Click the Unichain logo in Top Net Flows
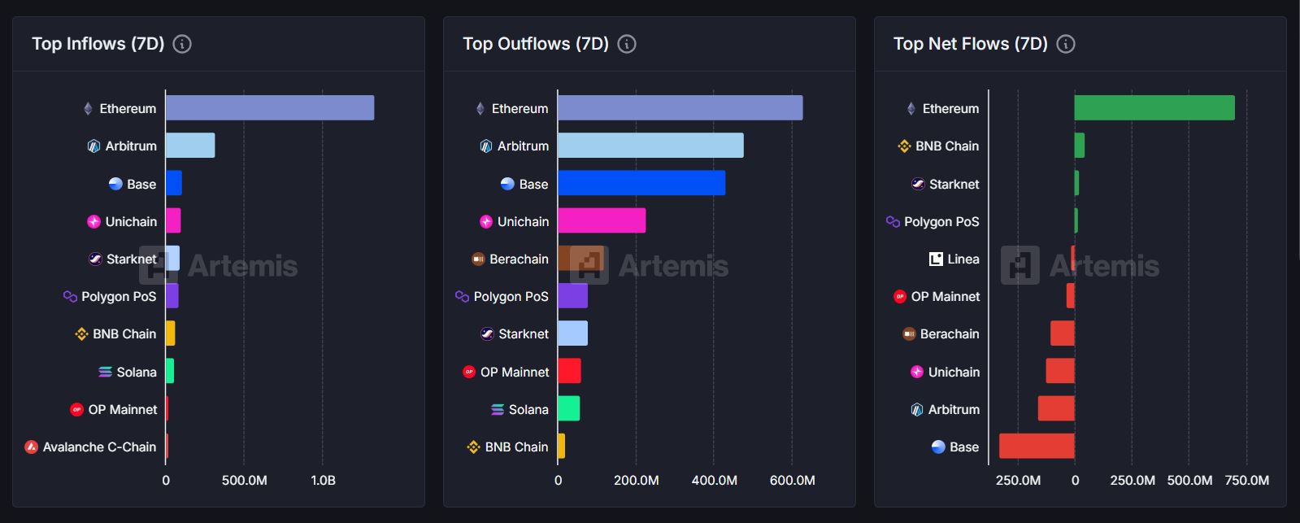This screenshot has width=1300, height=523. click(917, 372)
